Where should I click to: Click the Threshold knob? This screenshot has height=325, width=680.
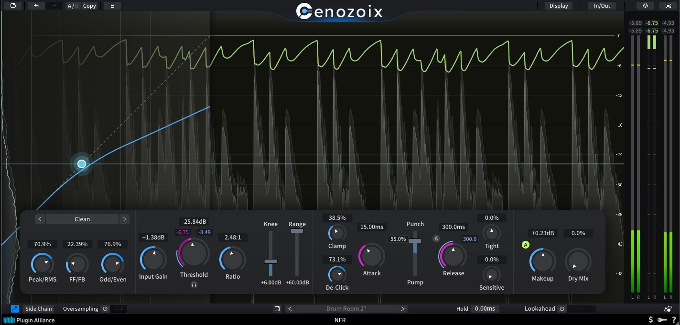(194, 253)
